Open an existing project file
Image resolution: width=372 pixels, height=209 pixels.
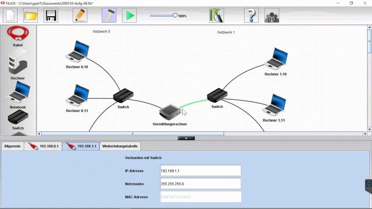point(31,16)
